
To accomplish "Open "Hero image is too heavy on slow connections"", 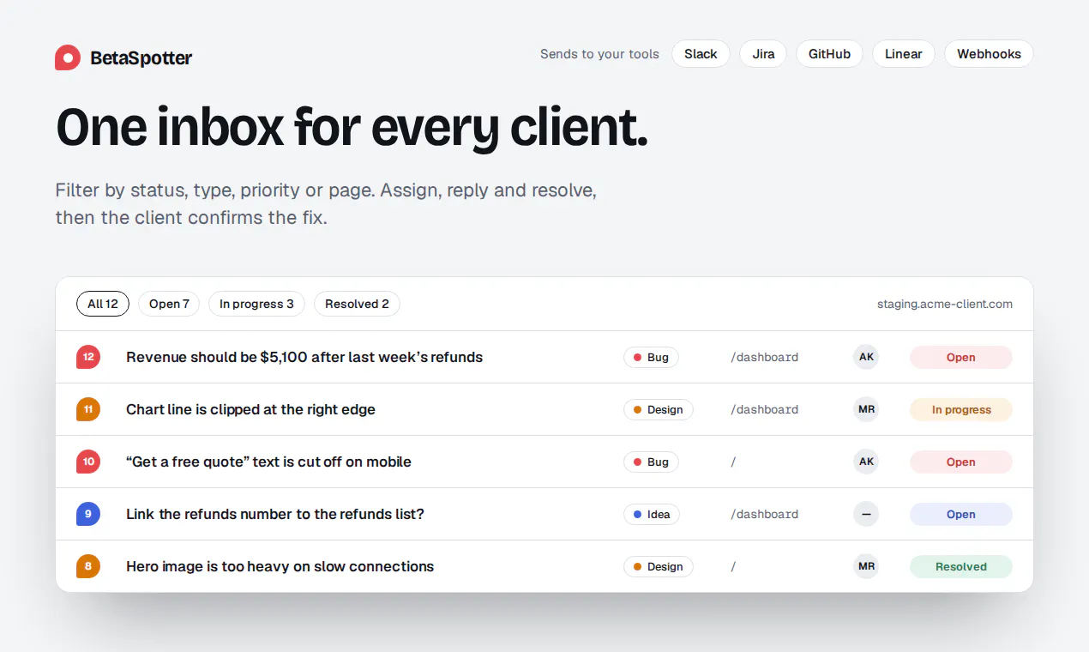I will [x=280, y=566].
